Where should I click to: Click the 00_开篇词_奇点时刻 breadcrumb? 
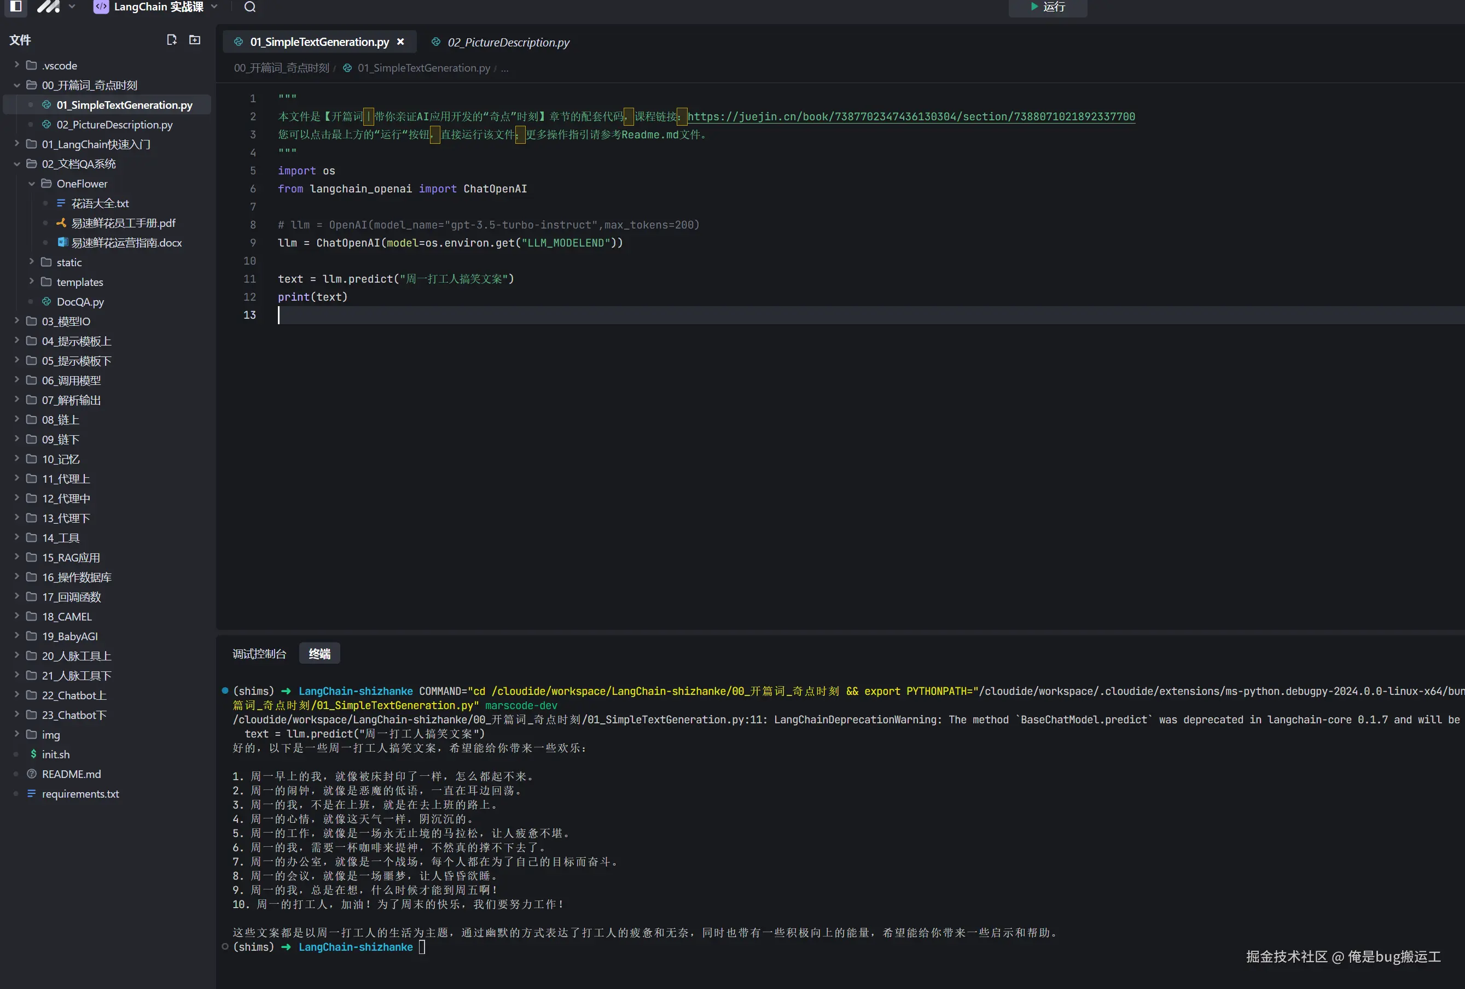coord(281,68)
